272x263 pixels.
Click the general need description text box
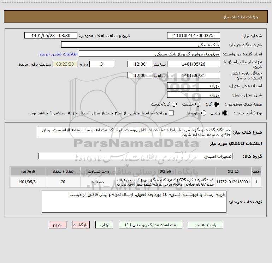click(134, 132)
